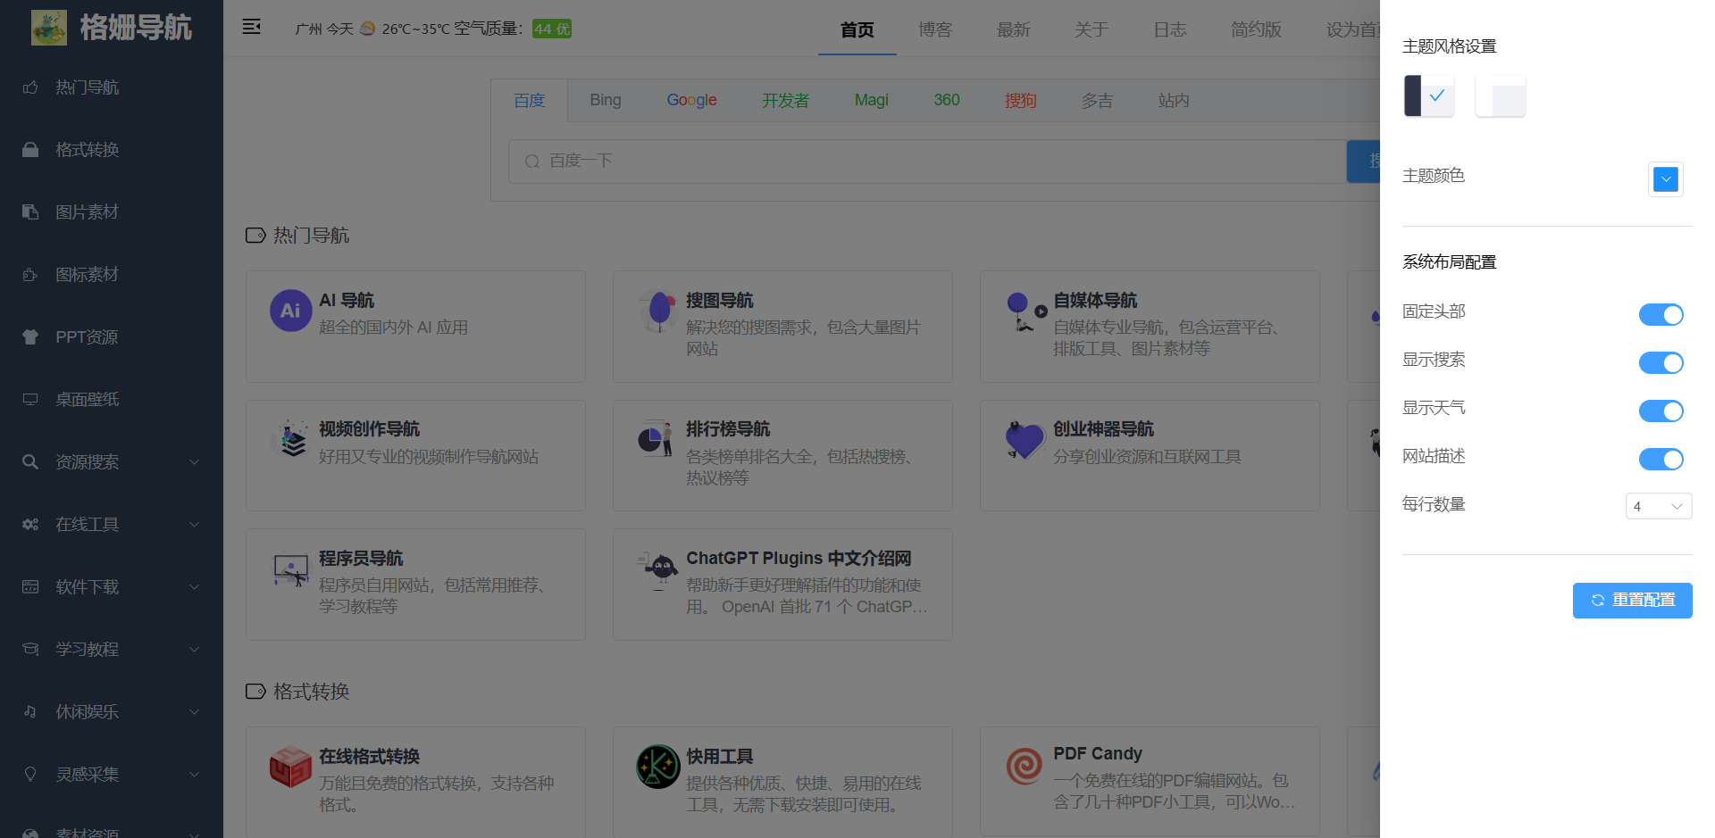Click the weather sun icon in header

click(x=367, y=29)
